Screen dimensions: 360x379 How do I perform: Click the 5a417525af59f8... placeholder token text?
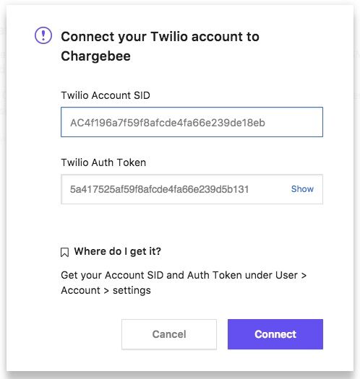click(159, 189)
